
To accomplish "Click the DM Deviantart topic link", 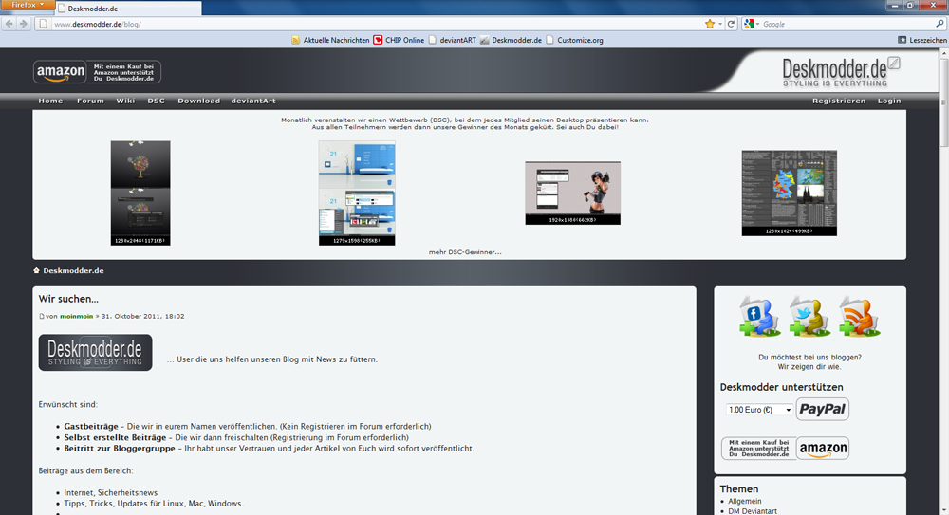I will 753,511.
